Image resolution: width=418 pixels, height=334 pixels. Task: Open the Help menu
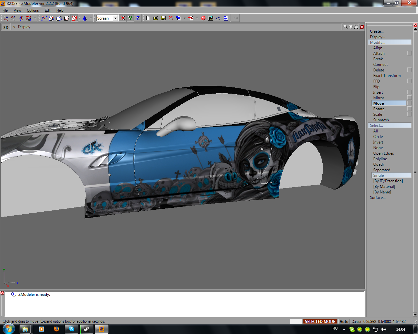coord(60,10)
